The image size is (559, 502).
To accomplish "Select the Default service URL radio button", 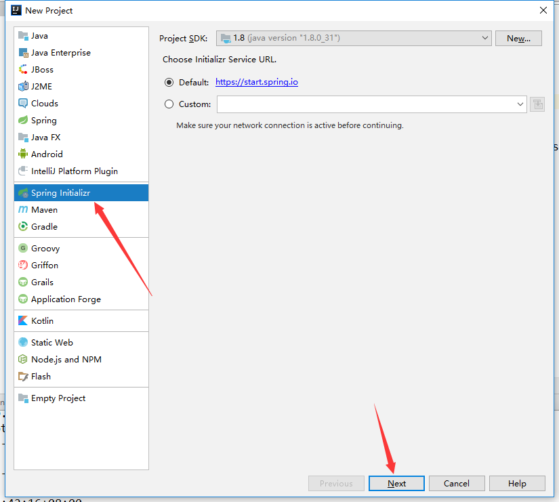I will point(169,83).
